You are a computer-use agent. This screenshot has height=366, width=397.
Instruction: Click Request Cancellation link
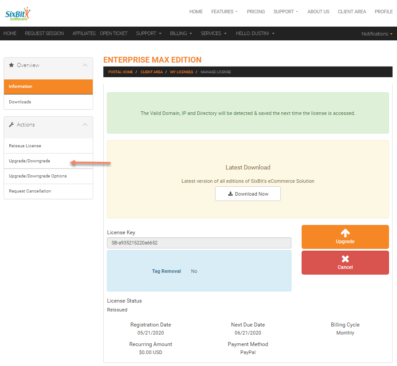pyautogui.click(x=30, y=191)
